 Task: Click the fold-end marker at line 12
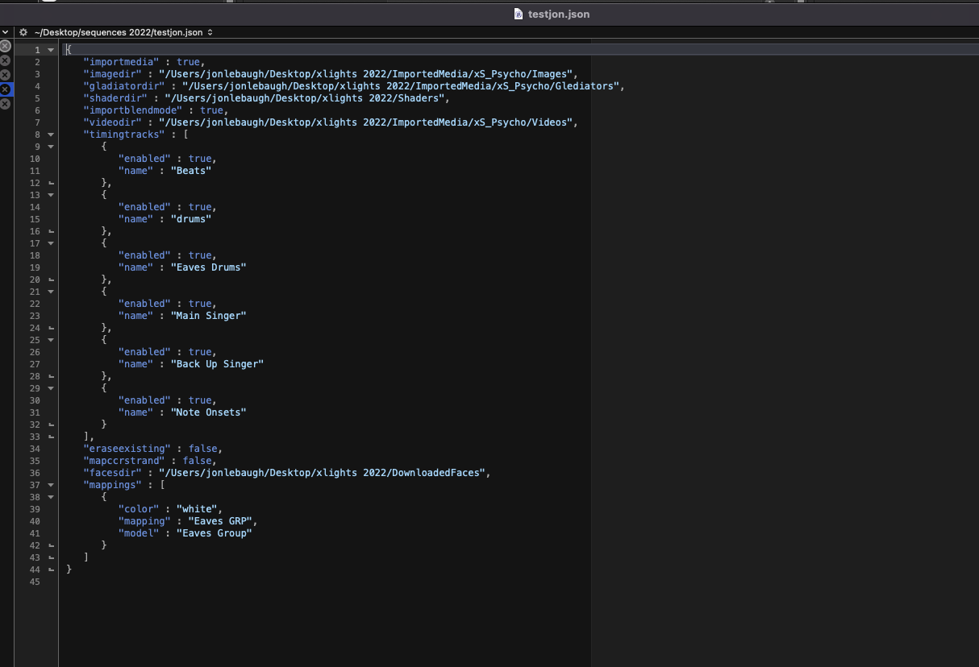pyautogui.click(x=50, y=183)
